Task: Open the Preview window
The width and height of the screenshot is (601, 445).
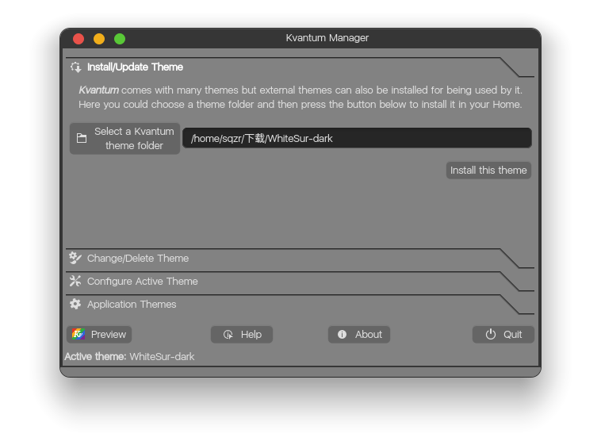Action: click(99, 335)
